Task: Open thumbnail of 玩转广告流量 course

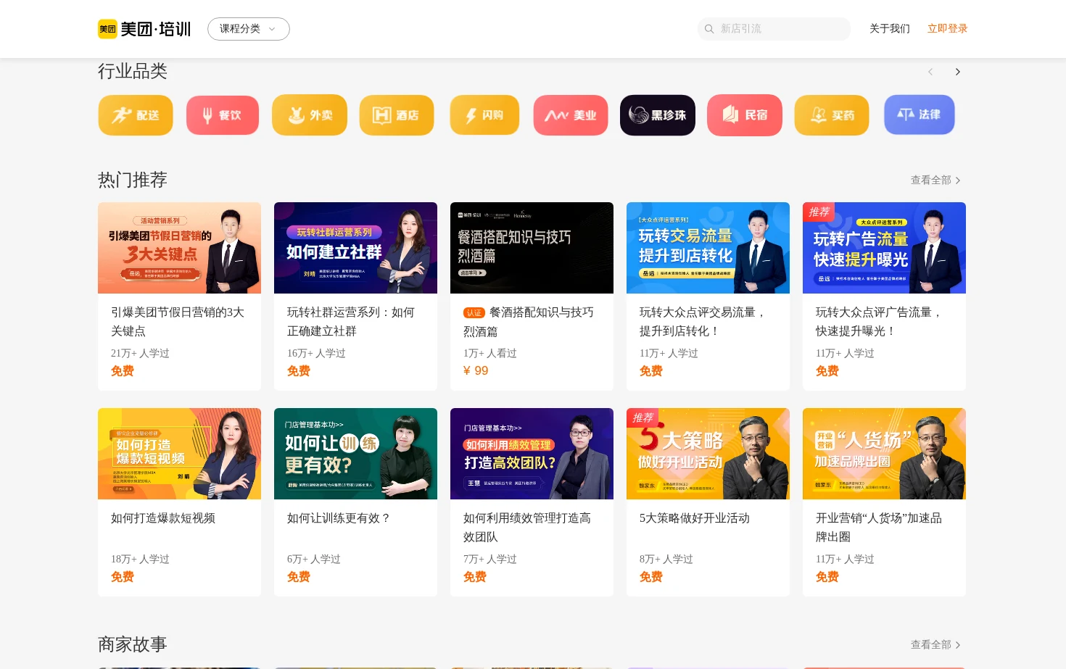Action: [884, 248]
